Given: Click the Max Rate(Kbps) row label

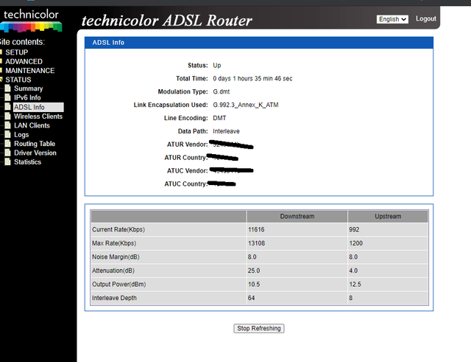Looking at the screenshot, I should [x=114, y=243].
